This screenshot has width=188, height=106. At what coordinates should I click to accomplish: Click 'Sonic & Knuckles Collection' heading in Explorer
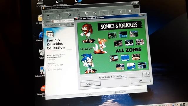[56, 44]
